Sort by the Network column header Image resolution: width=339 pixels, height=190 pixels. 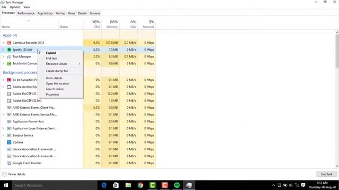147,24
